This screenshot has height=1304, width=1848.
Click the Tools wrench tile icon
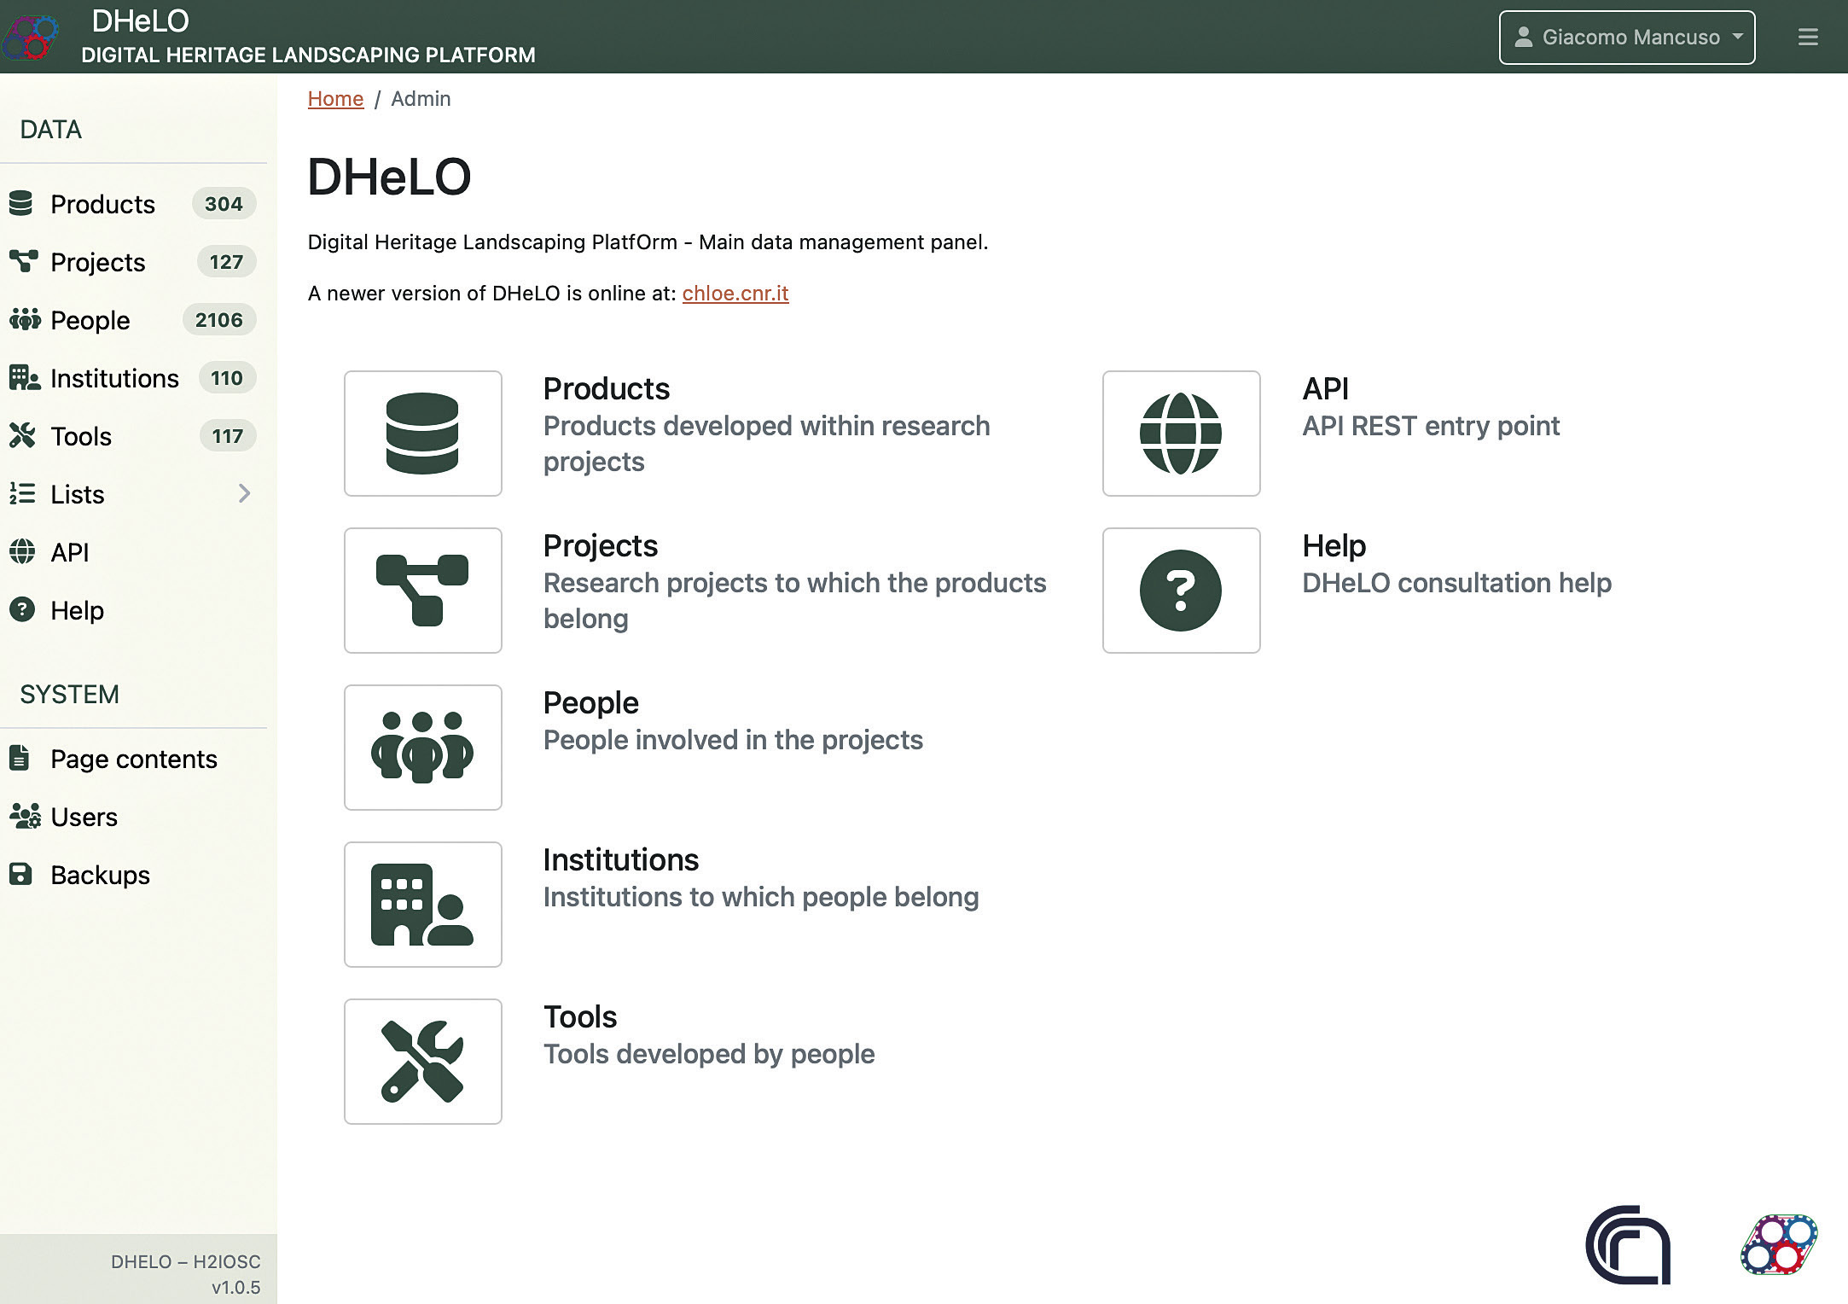422,1062
